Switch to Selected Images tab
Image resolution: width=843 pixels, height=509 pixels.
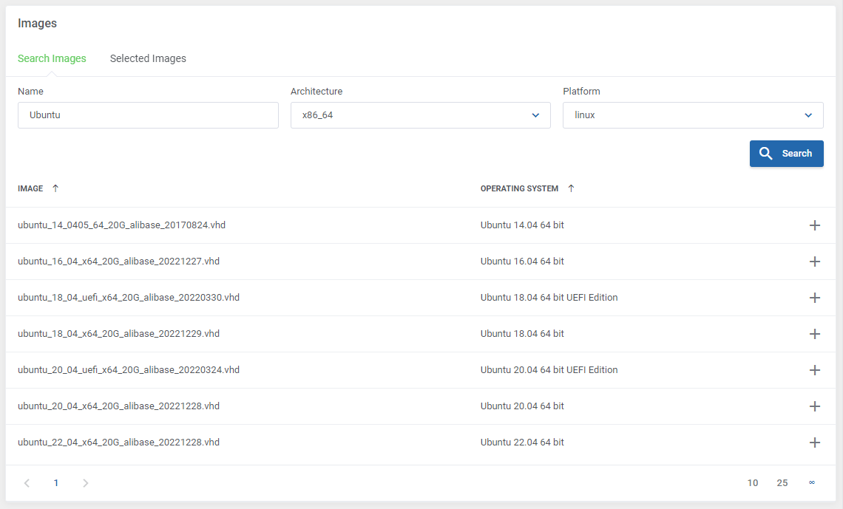148,58
